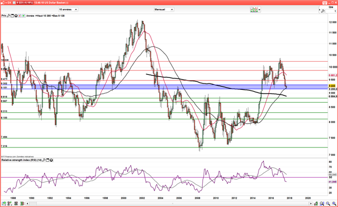Click the second bottom-left toolbar icon

point(9,204)
